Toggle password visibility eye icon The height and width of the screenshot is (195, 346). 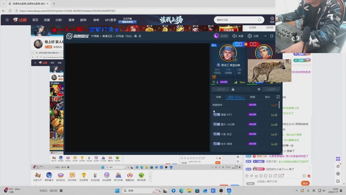(x=259, y=89)
